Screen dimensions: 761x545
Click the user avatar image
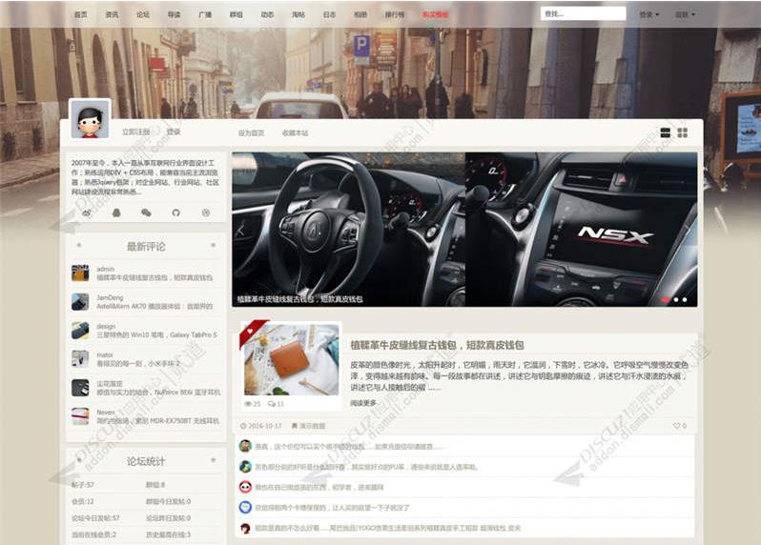point(90,120)
